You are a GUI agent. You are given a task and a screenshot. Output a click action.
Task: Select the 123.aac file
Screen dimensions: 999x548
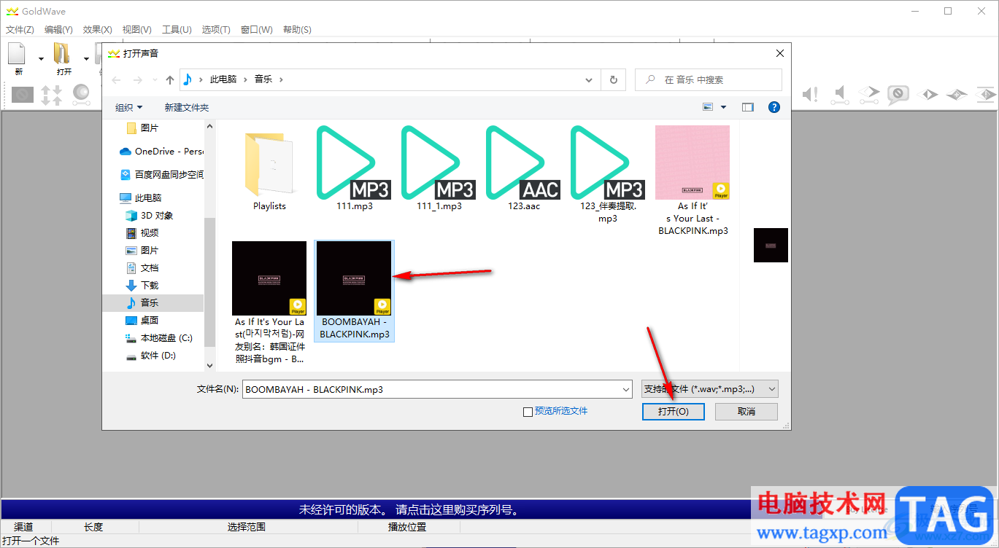(523, 169)
